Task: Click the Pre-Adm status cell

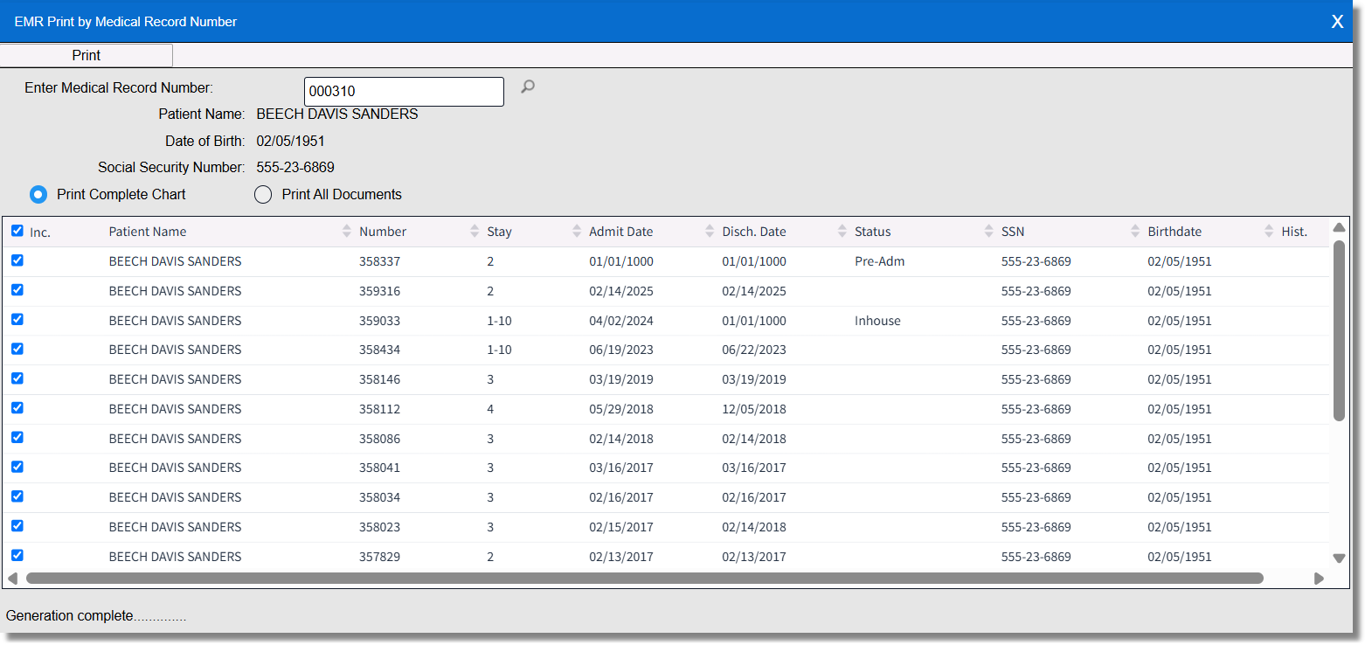Action: (x=880, y=261)
